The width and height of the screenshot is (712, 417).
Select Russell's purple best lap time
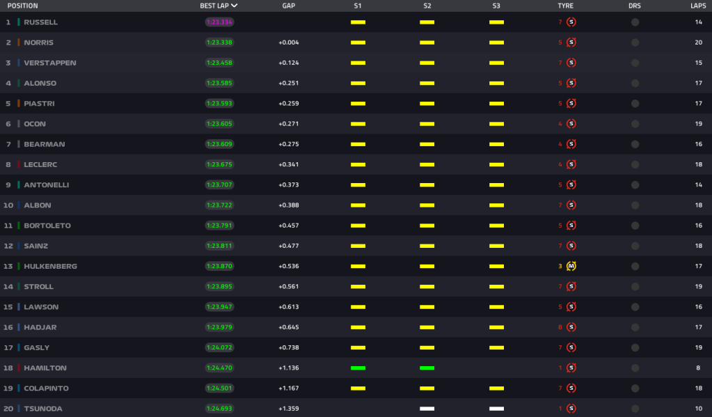[x=219, y=22]
